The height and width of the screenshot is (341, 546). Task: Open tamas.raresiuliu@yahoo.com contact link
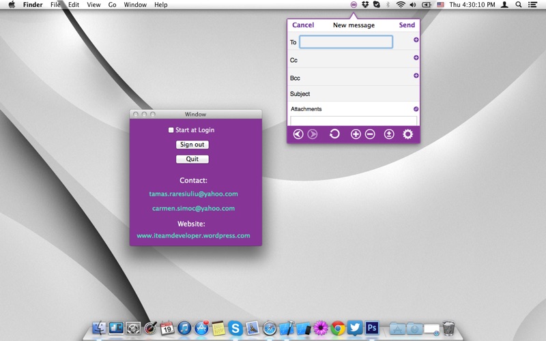click(x=193, y=194)
